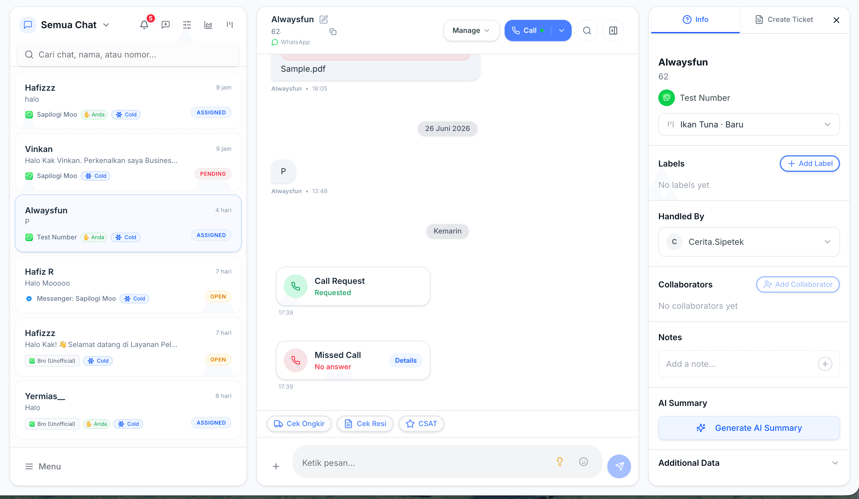Open the Vinkan conversation
The image size is (859, 499).
tap(128, 162)
